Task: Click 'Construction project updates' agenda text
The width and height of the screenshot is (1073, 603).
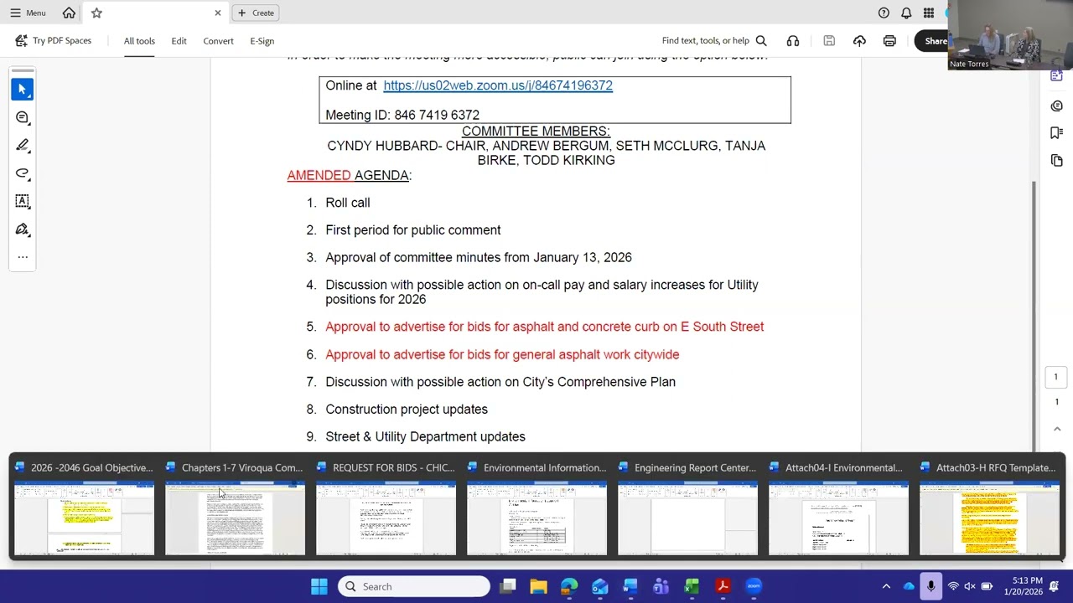Action: [407, 410]
